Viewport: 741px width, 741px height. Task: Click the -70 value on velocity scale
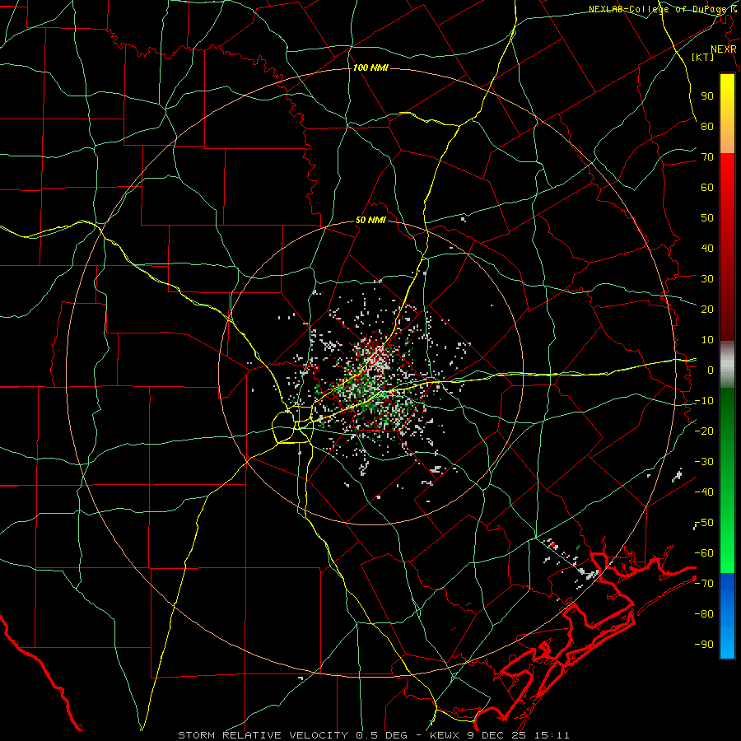click(704, 584)
